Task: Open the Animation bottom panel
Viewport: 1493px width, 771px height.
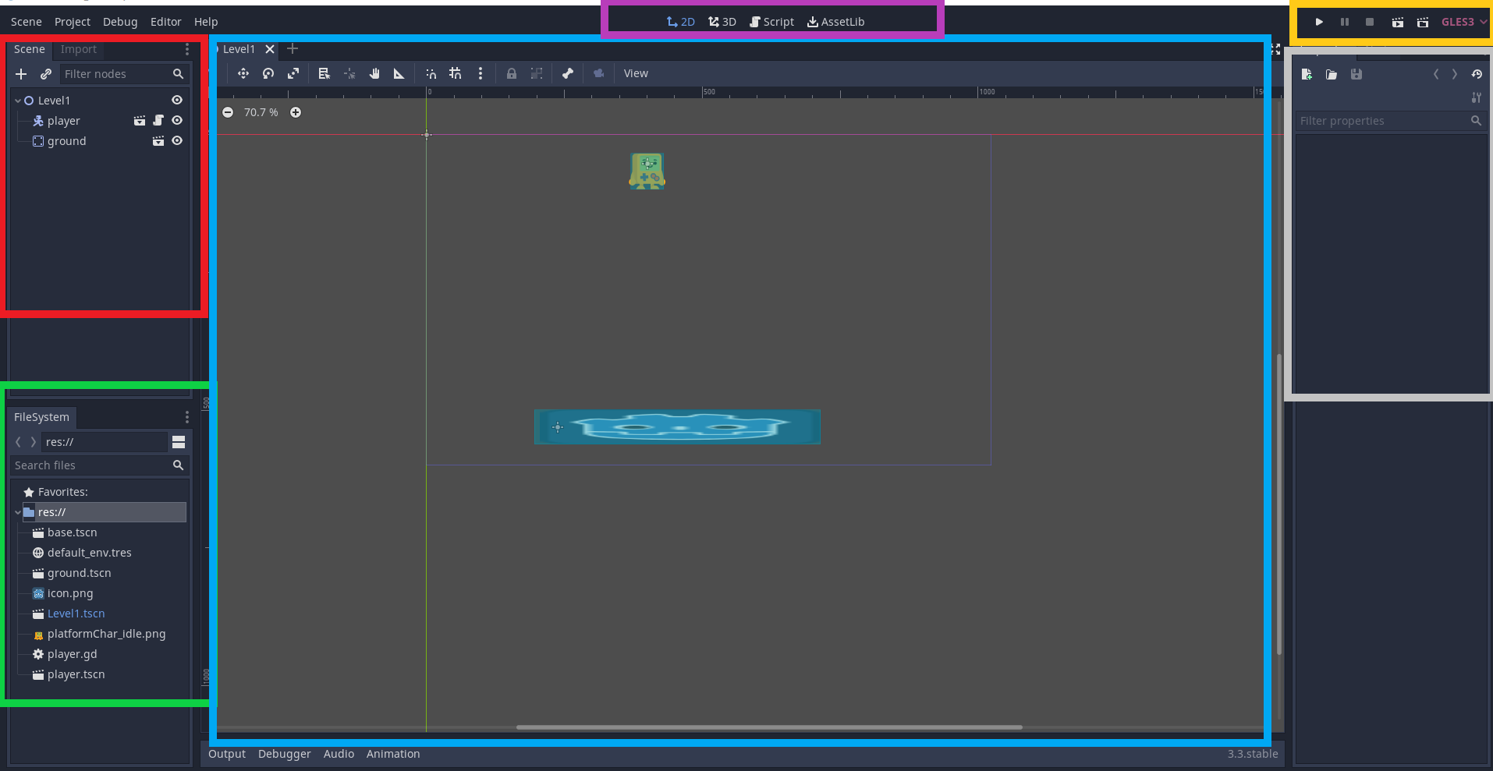Action: tap(393, 754)
